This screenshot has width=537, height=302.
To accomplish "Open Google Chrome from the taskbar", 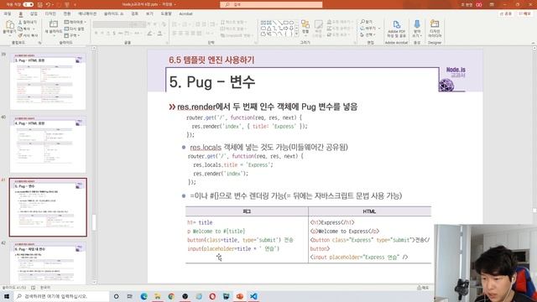I will click(x=171, y=296).
